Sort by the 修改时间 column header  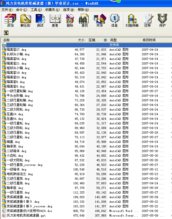(x=154, y=40)
